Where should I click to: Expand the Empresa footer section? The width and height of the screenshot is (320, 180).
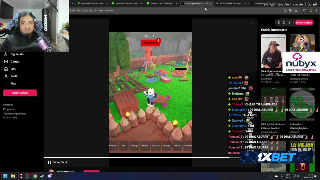click(8, 104)
